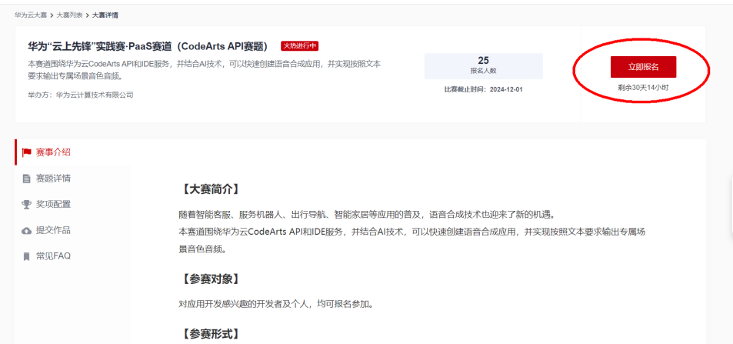Go to 大赛列表 breadcrumb link
733x344 pixels.
pos(70,15)
